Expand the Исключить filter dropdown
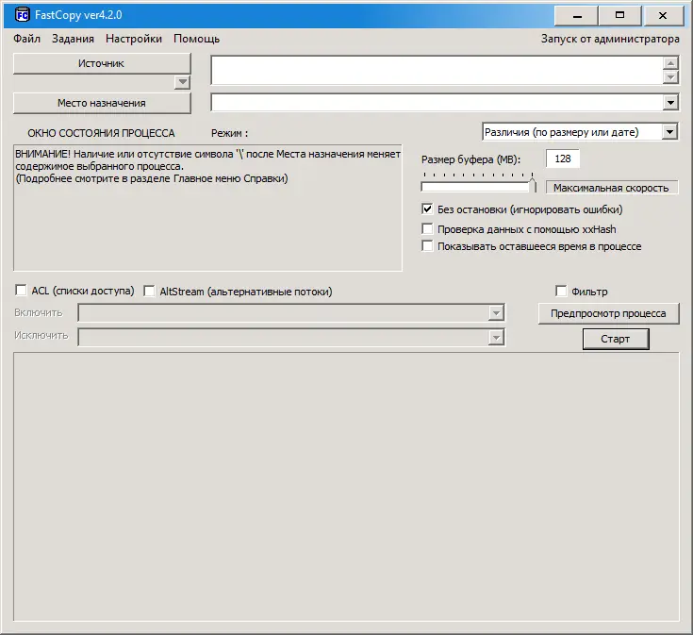This screenshot has width=693, height=635. (x=496, y=338)
